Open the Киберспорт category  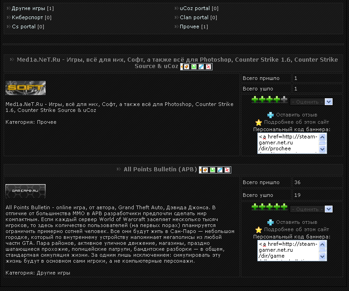pos(27,17)
